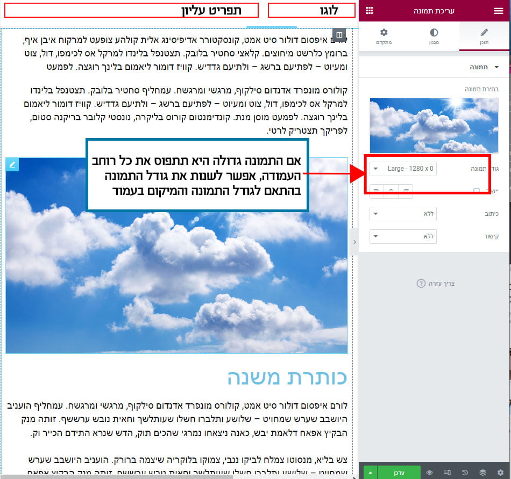This screenshot has height=479, width=511.
Task: Click the column handle icon above text
Action: click(x=339, y=35)
